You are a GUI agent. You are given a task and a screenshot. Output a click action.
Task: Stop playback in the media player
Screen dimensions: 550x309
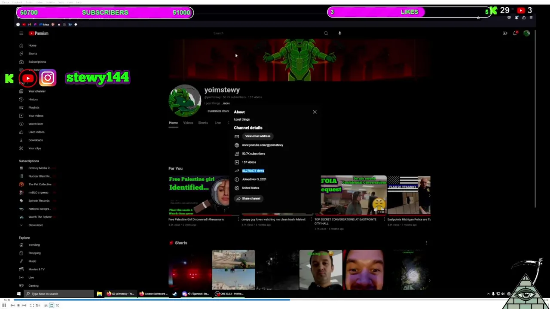pyautogui.click(x=18, y=305)
